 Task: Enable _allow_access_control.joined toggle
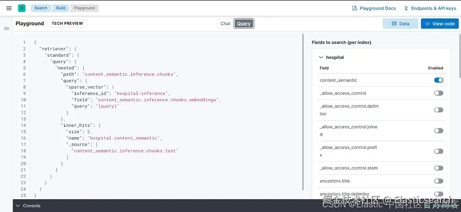coord(439,131)
